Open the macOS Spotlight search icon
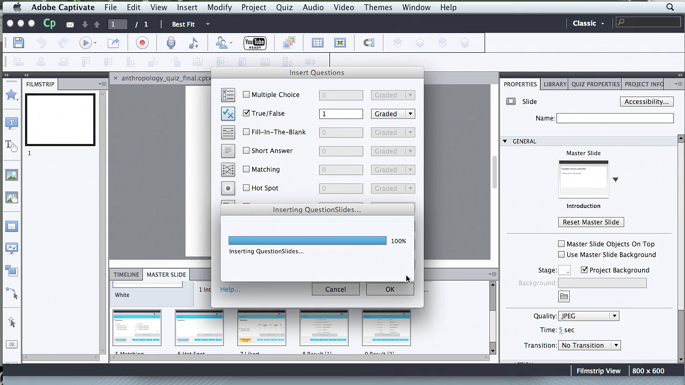This screenshot has width=685, height=385. tap(670, 7)
